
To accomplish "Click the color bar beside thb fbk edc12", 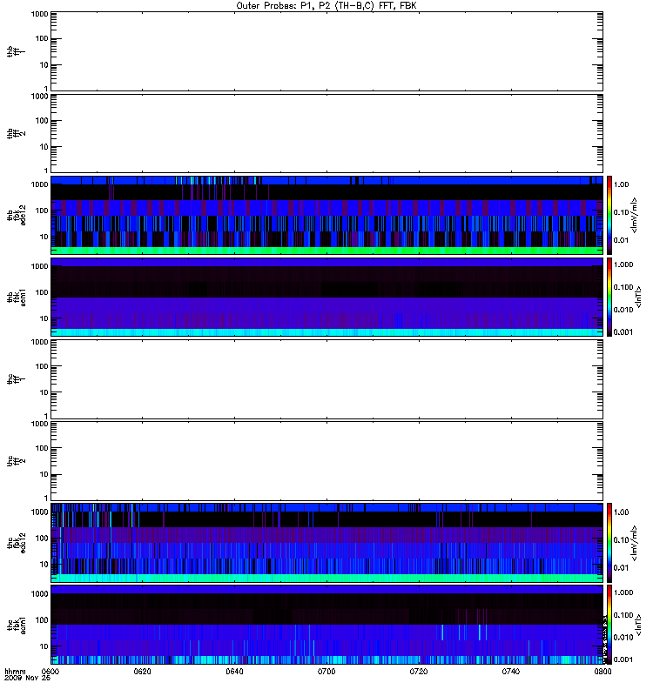I will coord(609,215).
